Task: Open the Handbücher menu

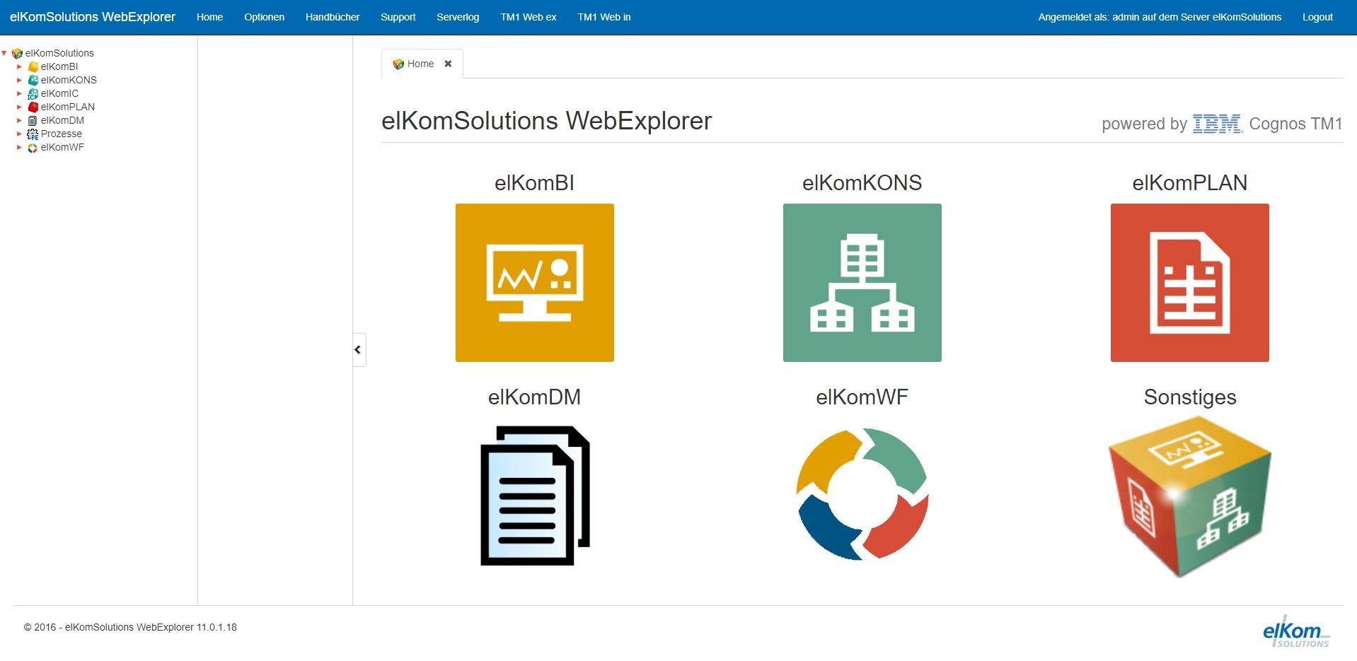Action: point(333,17)
